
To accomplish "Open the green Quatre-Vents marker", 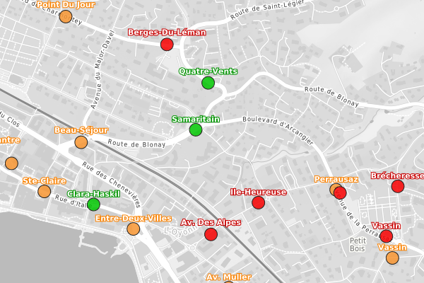I will click(x=208, y=83).
